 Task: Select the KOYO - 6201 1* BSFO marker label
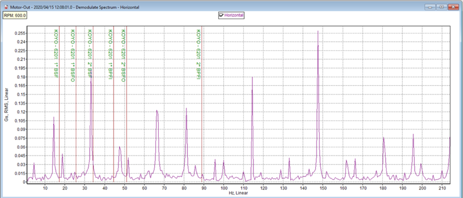tap(73, 55)
